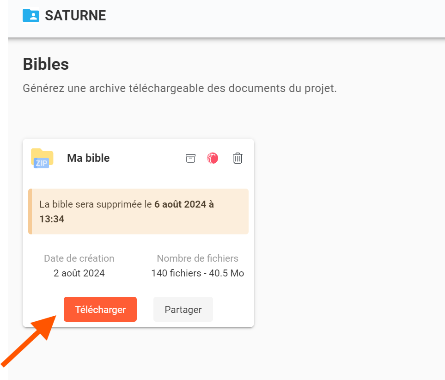Viewport: 445px width, 380px height.
Task: Click the 140 fichiers - 40.5 Mo value
Action: point(197,273)
